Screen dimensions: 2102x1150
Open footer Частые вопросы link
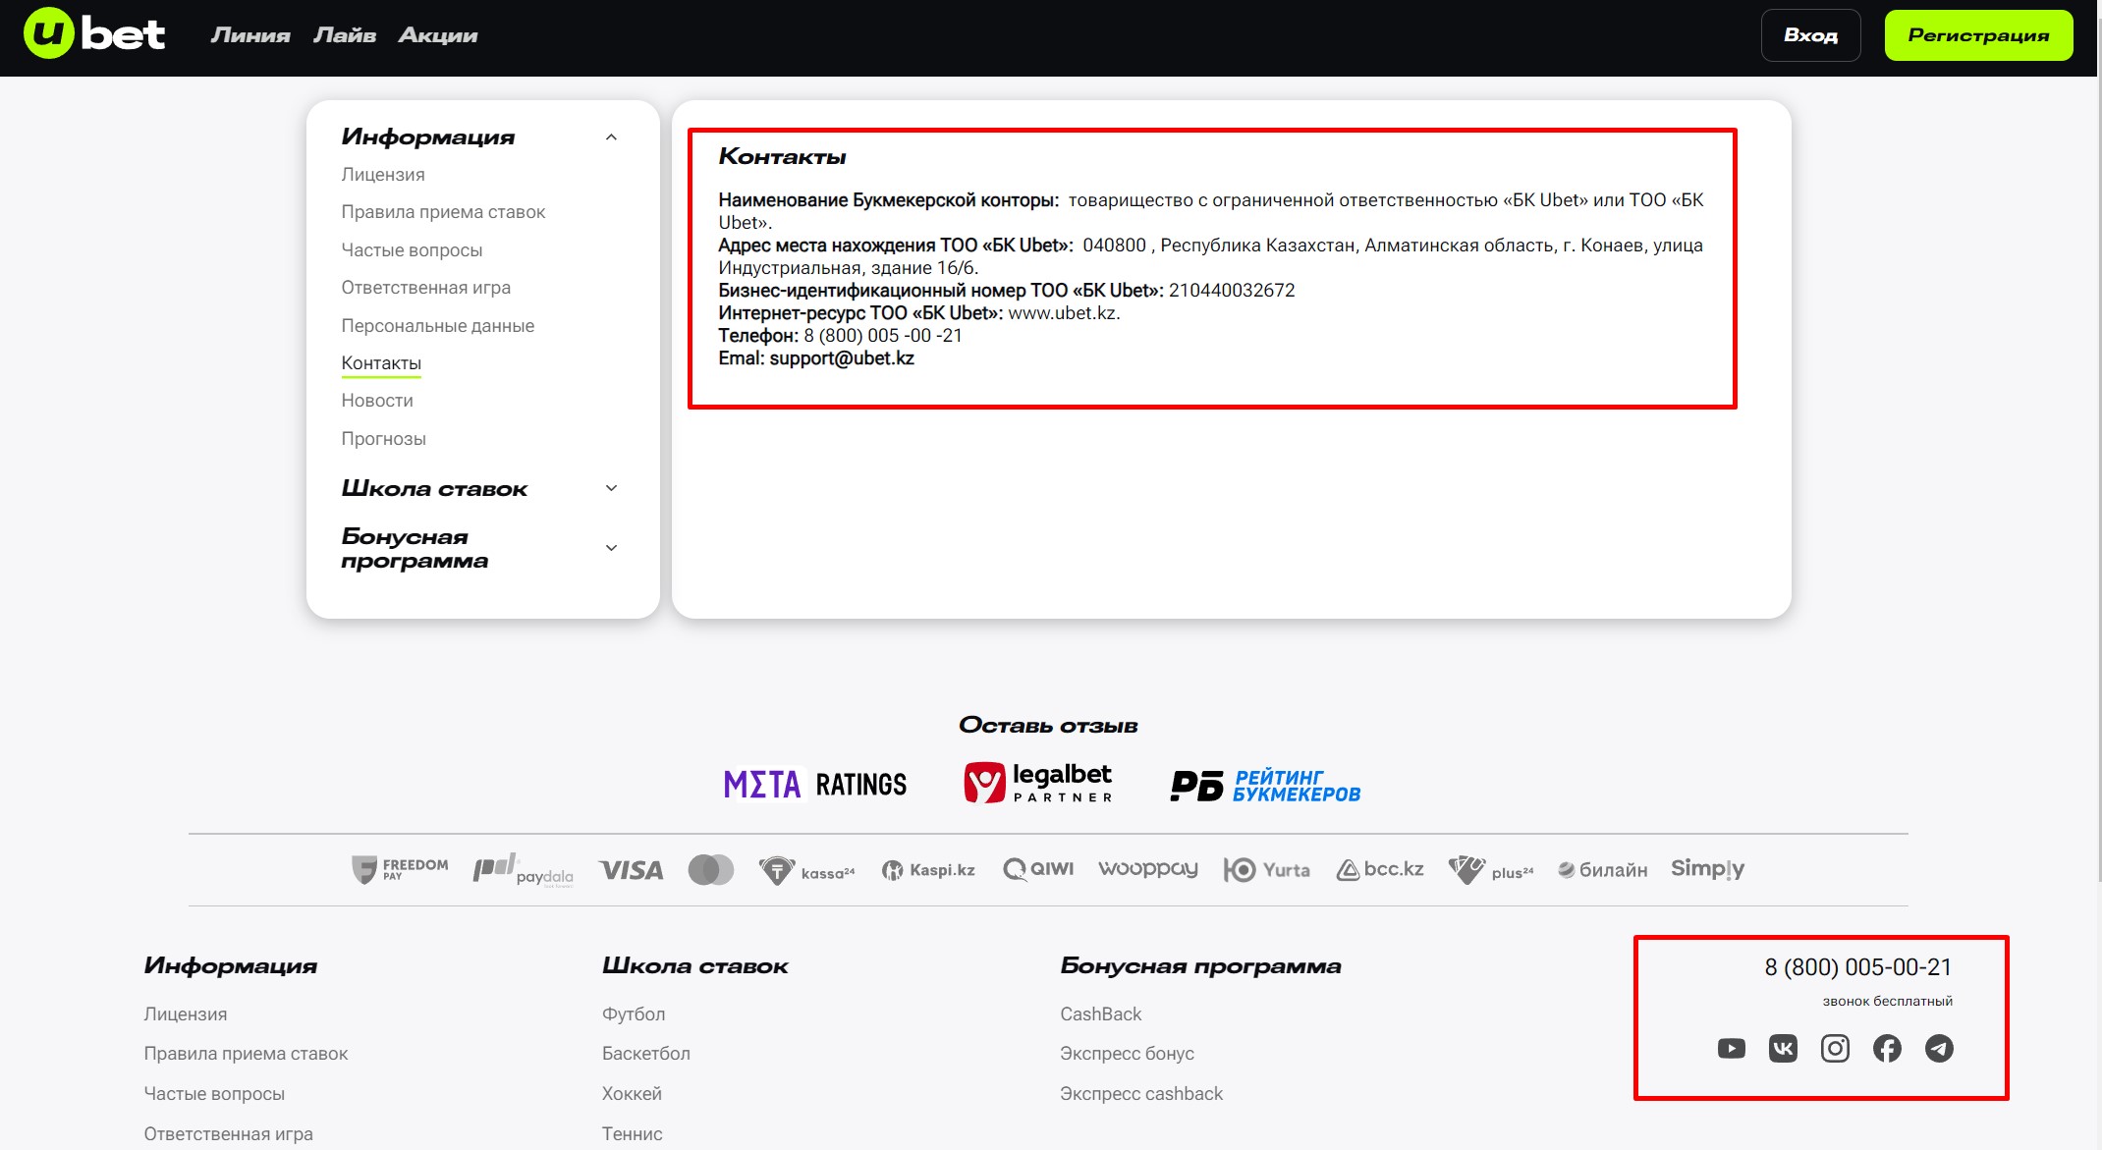coord(214,1094)
